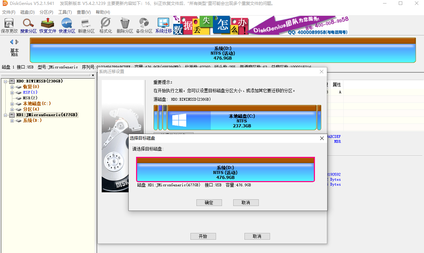The image size is (424, 253).
Task: Select HD0:BIWINSSD(238GB) in the tree
Action: 40,81
